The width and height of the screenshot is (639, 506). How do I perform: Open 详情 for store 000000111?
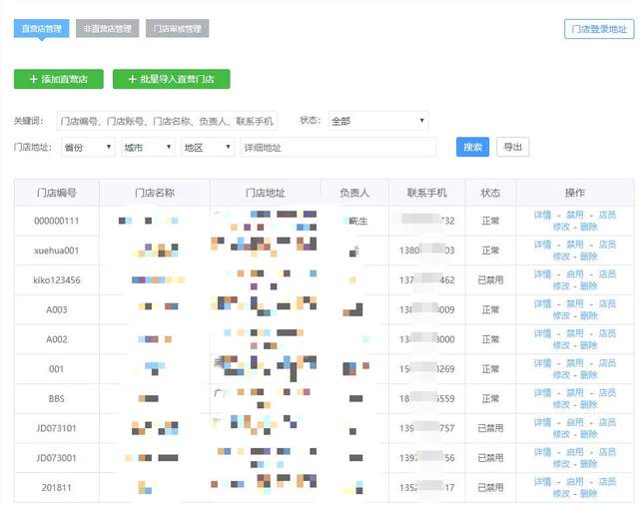click(542, 216)
